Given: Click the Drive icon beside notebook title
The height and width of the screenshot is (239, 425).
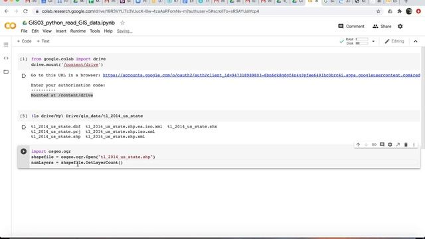Looking at the screenshot, I should (x=25, y=23).
